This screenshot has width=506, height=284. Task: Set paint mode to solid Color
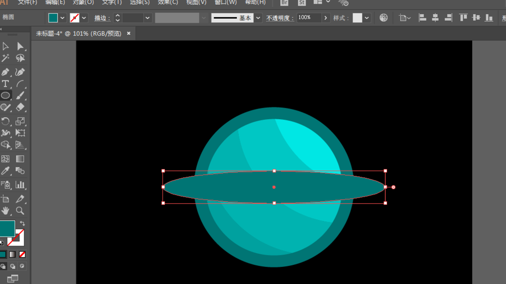pos(3,255)
